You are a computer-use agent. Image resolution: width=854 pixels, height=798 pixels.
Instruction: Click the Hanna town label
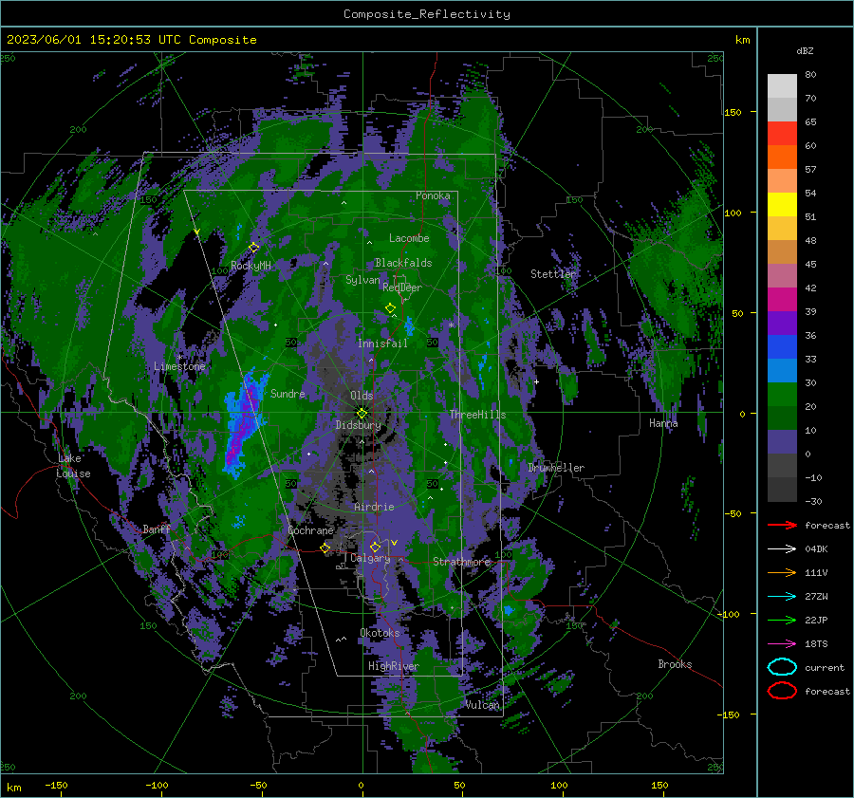pos(663,422)
